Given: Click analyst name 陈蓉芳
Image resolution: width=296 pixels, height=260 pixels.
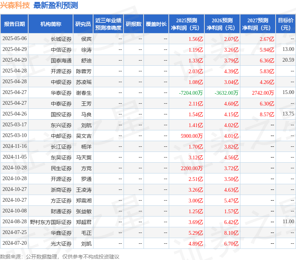Looking at the screenshot, I should pos(84,71).
